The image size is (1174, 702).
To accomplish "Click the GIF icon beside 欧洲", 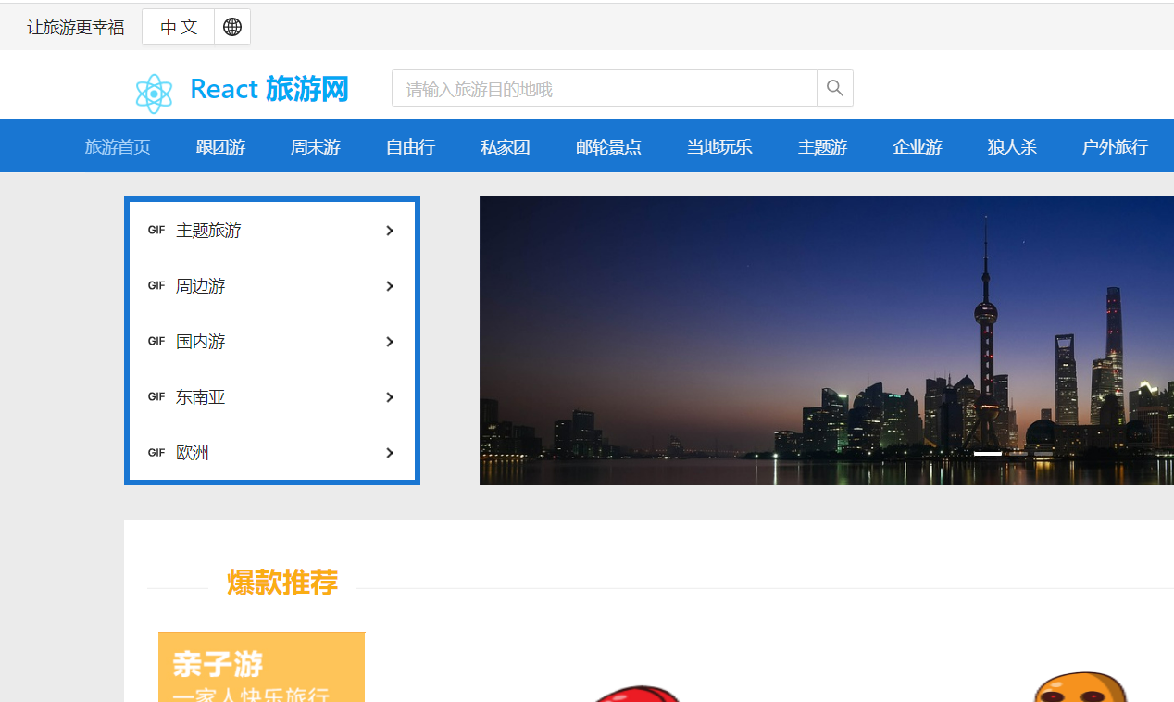I will pyautogui.click(x=156, y=452).
